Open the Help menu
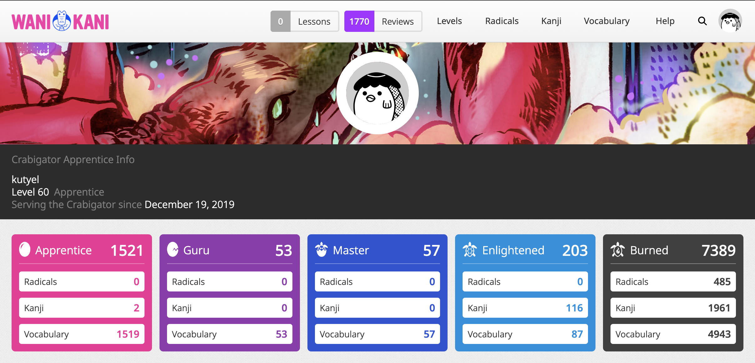 (x=665, y=21)
